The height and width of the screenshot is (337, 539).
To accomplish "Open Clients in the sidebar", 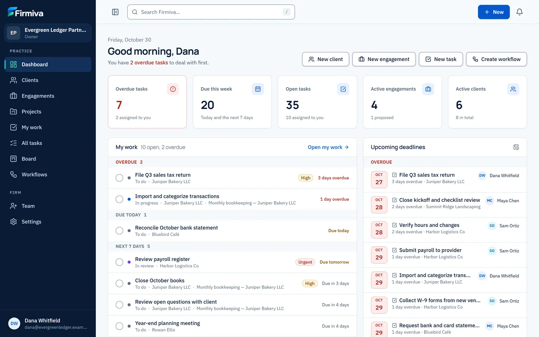I will pyautogui.click(x=48, y=80).
